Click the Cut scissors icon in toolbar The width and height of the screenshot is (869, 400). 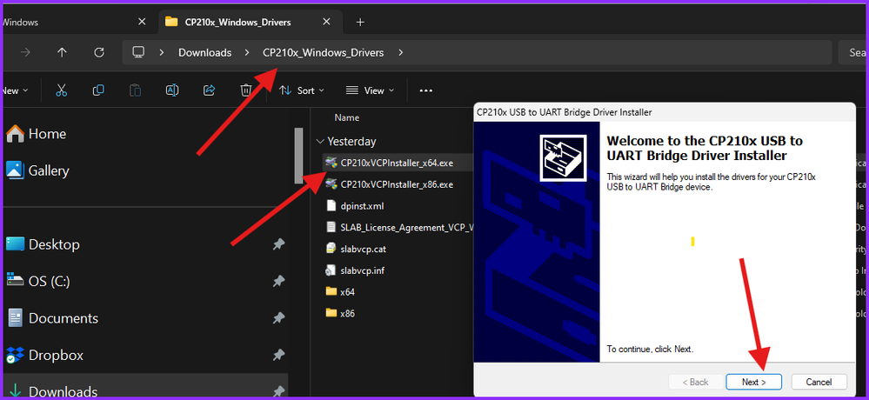pyautogui.click(x=61, y=90)
